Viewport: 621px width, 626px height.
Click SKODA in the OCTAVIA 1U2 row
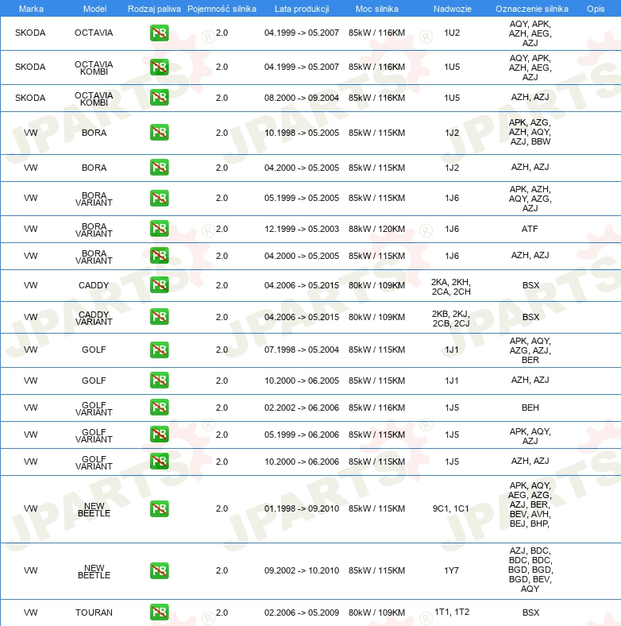pos(30,33)
